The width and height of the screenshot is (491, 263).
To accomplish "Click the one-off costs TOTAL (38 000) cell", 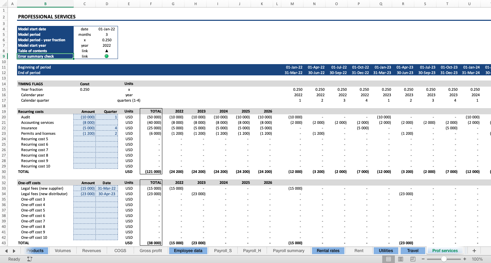I will point(151,243).
